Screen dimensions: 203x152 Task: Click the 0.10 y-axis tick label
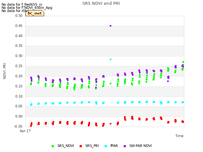pos(19,96)
